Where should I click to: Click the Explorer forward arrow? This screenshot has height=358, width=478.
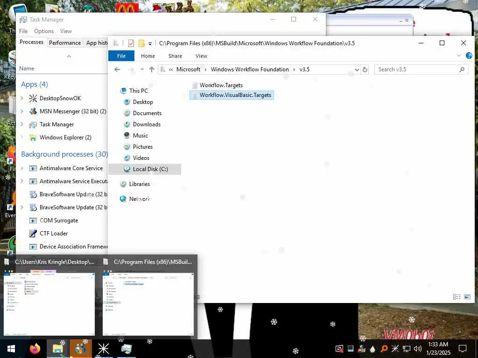click(x=131, y=69)
